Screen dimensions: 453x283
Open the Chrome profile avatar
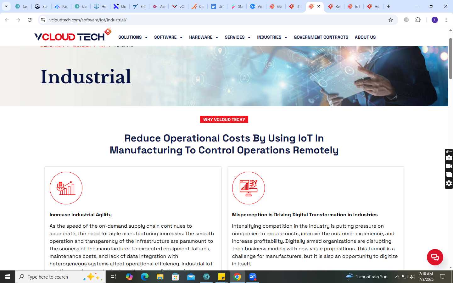coord(435,20)
